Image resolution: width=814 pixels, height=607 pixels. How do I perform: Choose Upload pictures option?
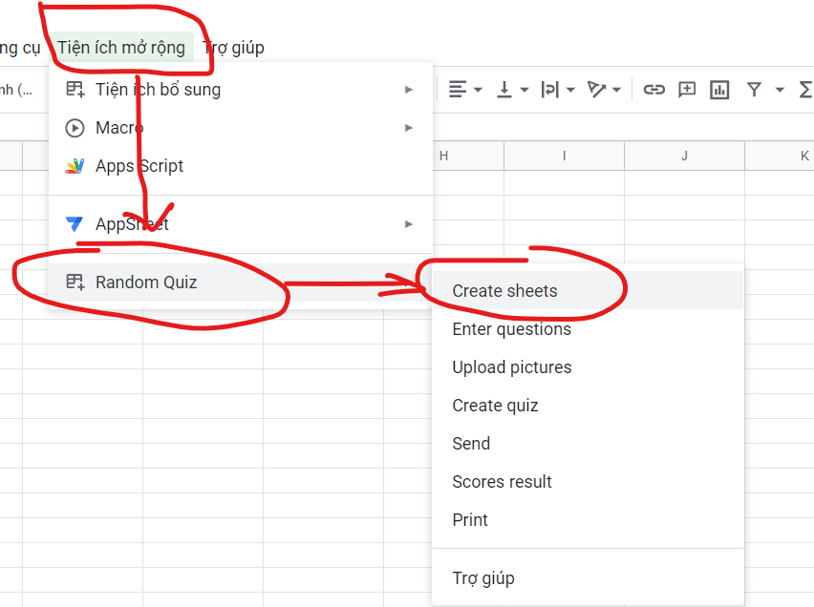[x=588, y=366]
